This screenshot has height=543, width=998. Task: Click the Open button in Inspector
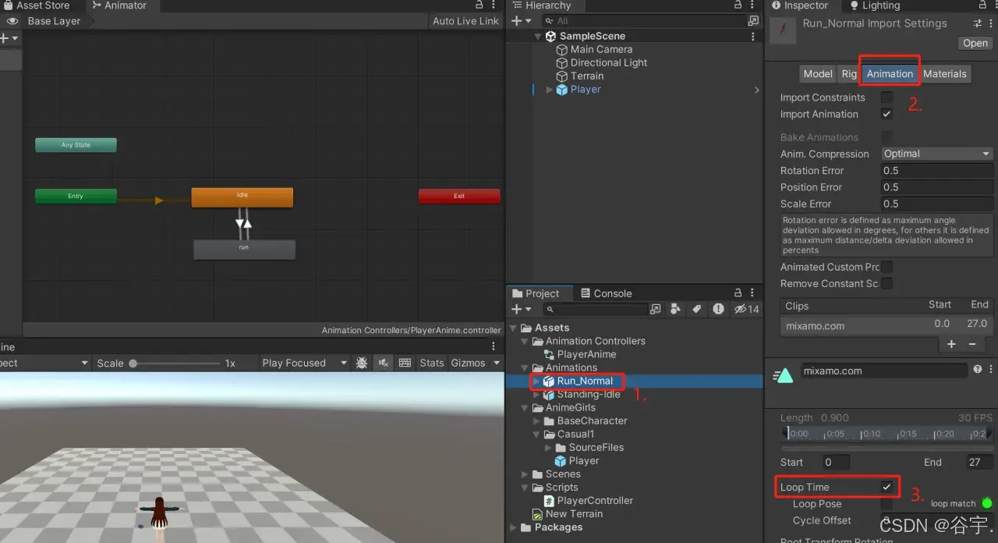pyautogui.click(x=975, y=43)
